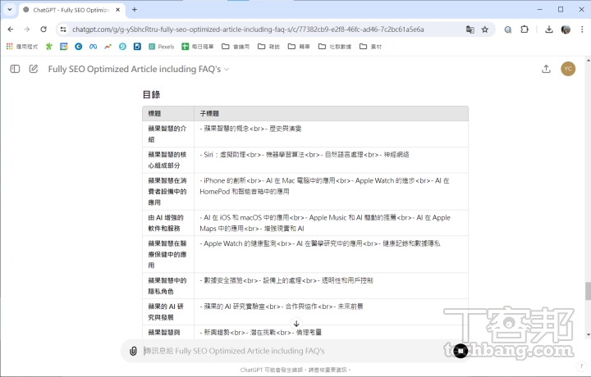The width and height of the screenshot is (591, 377).
Task: Open the Google Translate page icon
Action: pyautogui.click(x=470, y=30)
